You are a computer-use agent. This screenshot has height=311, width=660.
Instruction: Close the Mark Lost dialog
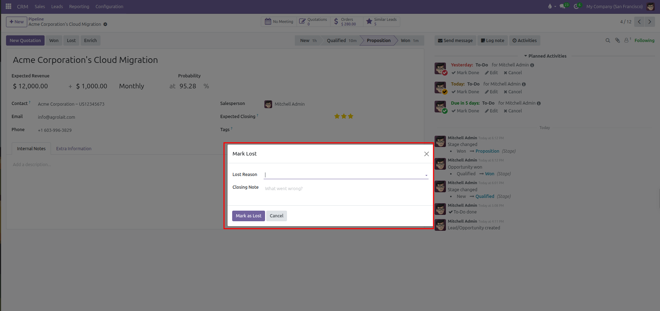point(426,154)
